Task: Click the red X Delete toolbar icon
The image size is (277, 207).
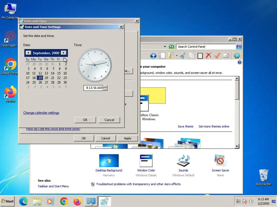Action: point(209,56)
